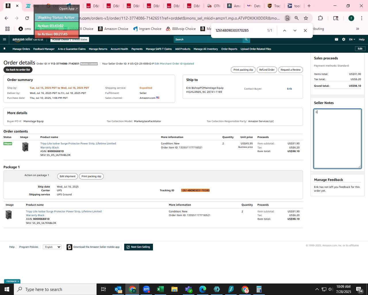Open English language dropdown in footer
368x295 pixels.
pyautogui.click(x=52, y=247)
